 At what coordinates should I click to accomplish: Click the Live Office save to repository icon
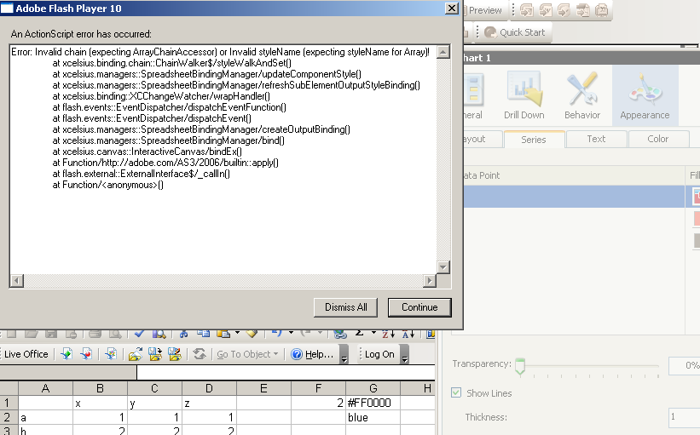(x=155, y=354)
